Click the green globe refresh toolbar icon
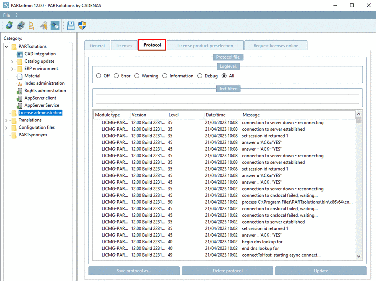The image size is (376, 281). coord(9,25)
